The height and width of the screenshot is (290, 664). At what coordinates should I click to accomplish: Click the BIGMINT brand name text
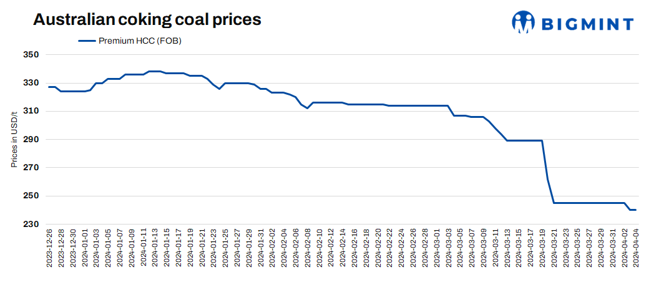click(587, 24)
